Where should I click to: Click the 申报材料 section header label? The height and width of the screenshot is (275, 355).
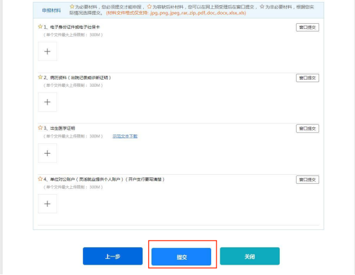tap(51, 10)
